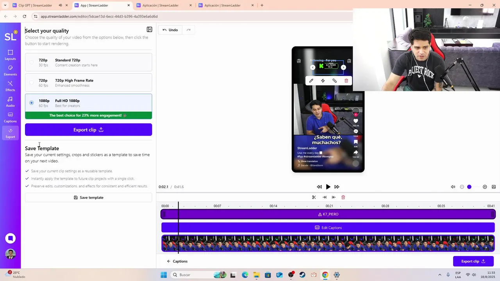Click pencil edit icon on preview element
Screen dimensions: 500x281
[311, 81]
